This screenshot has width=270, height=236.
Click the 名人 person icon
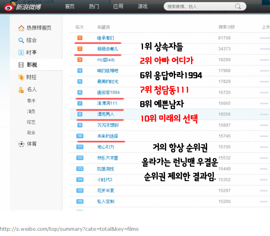(21, 89)
